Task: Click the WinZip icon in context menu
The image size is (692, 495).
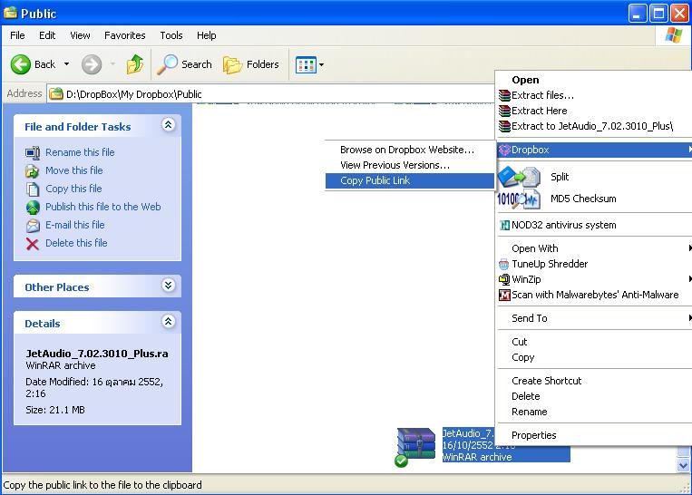Action: [x=504, y=279]
